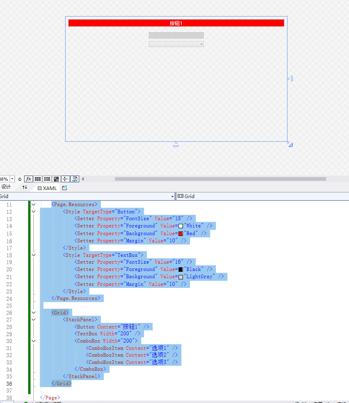Image resolution: width=349 pixels, height=403 pixels.
Task: Show the snap grid in designer
Action: pyautogui.click(x=38, y=179)
